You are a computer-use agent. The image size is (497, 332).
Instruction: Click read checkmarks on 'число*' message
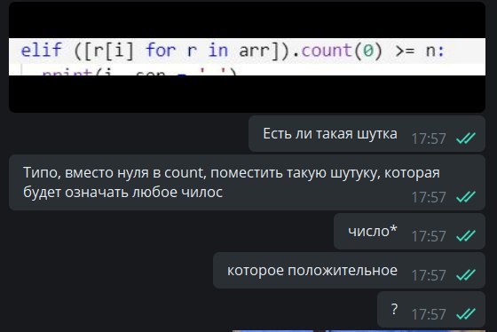pyautogui.click(x=466, y=236)
